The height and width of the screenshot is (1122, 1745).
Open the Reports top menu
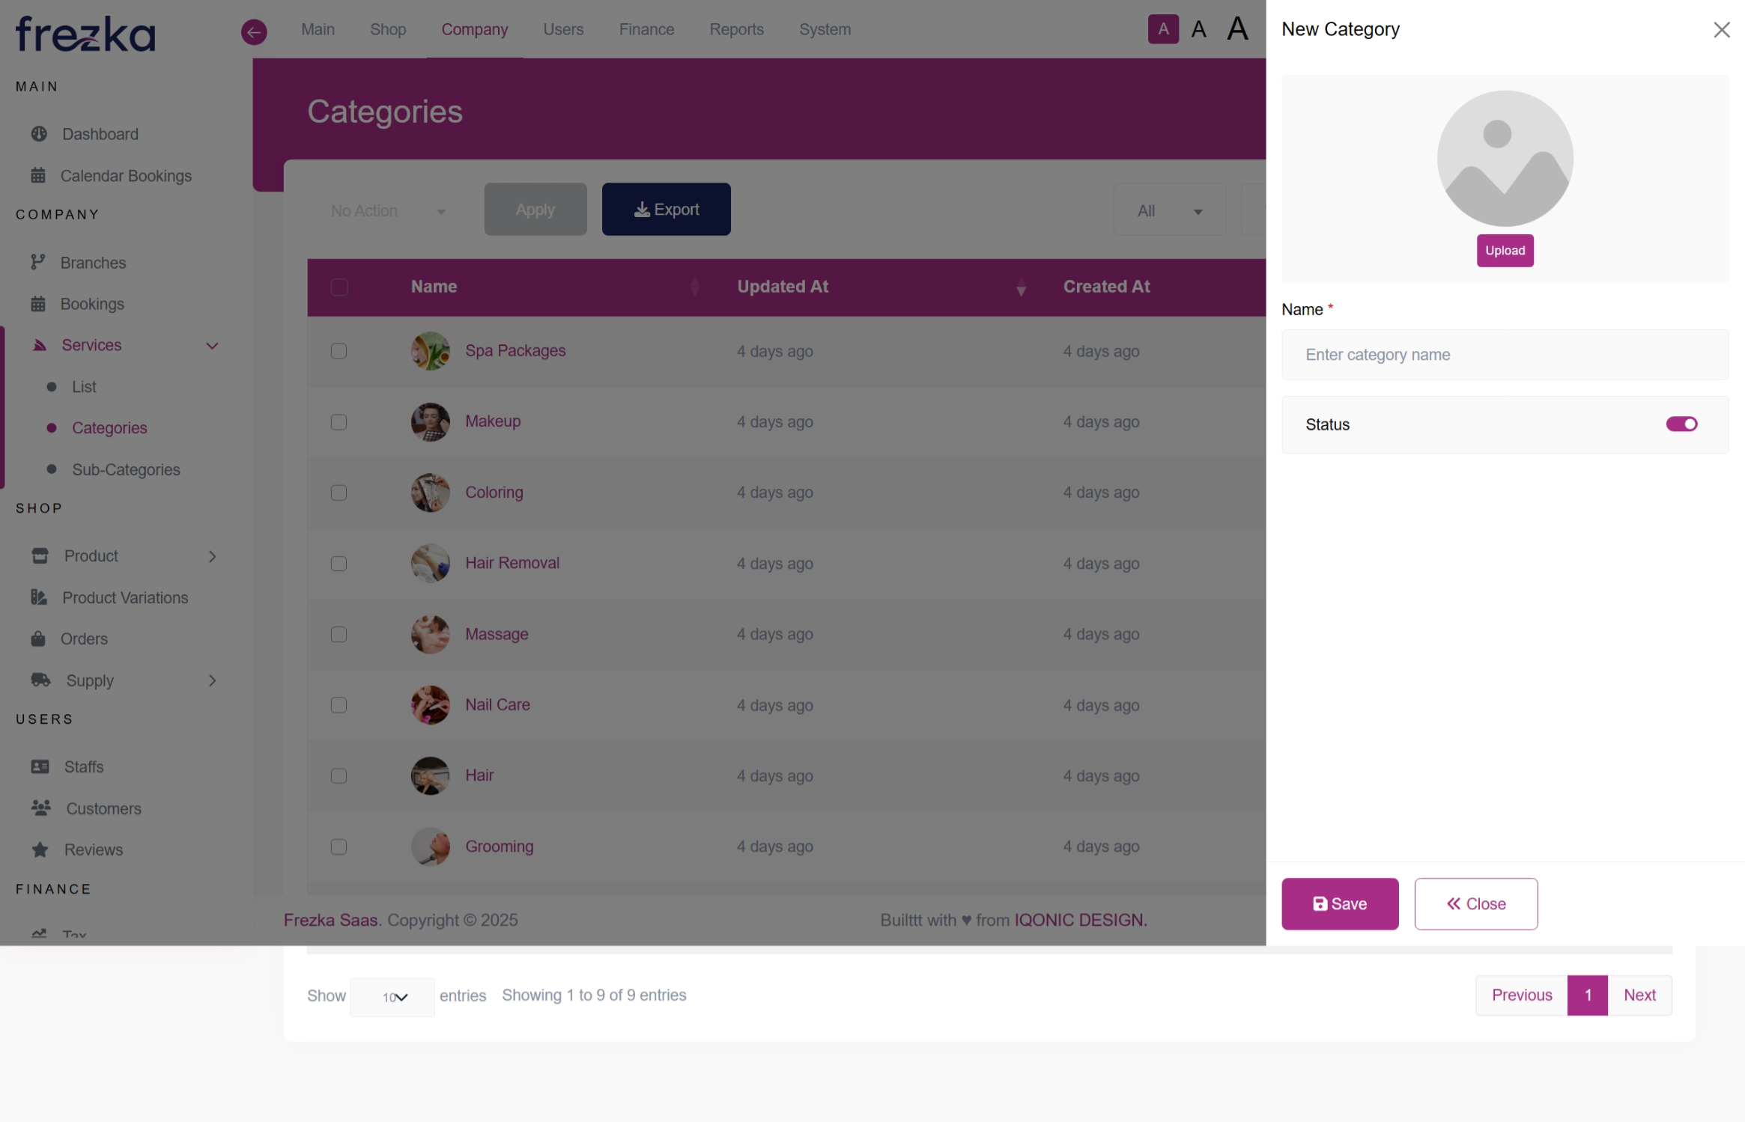click(736, 29)
